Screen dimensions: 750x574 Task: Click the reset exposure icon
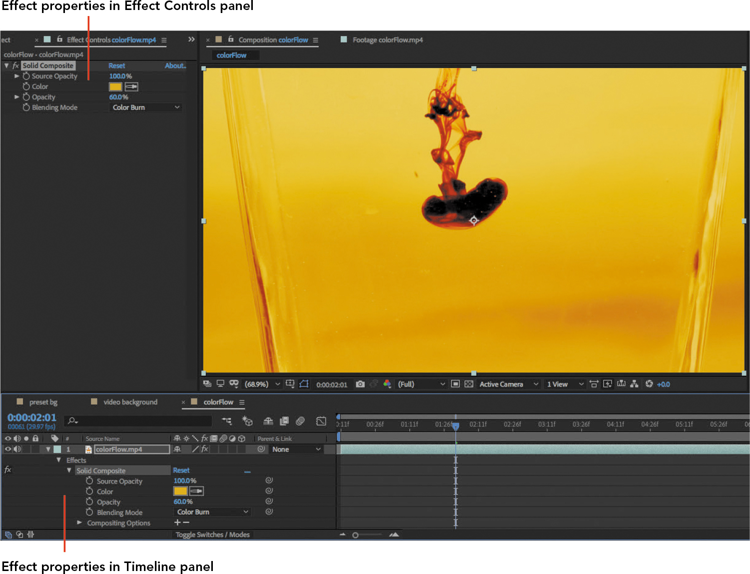tap(649, 384)
